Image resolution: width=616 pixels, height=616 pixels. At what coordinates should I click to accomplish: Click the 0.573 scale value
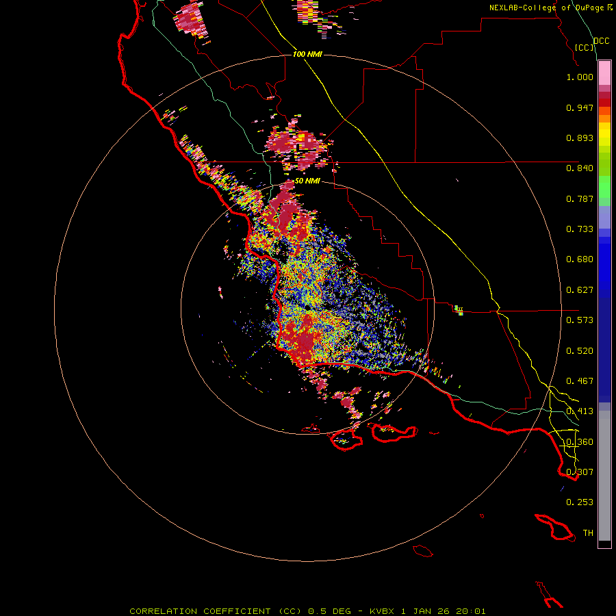pyautogui.click(x=580, y=320)
